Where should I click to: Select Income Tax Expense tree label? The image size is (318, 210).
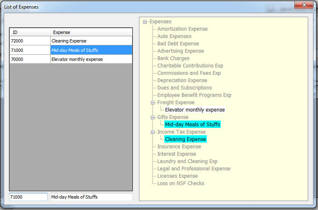coord(181,132)
